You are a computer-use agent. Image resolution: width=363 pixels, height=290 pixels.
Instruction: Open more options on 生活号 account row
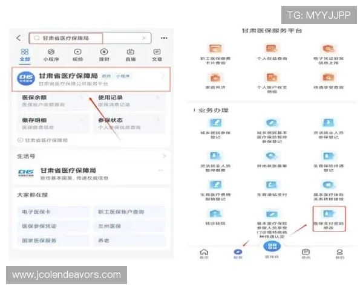coord(161,170)
